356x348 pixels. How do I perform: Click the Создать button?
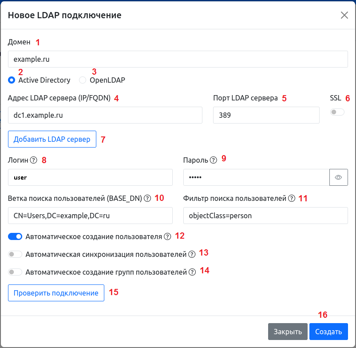[x=328, y=332]
